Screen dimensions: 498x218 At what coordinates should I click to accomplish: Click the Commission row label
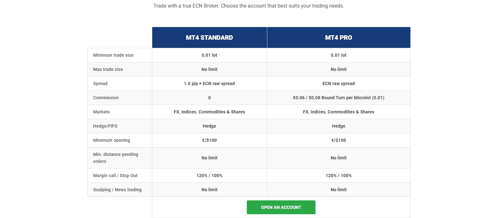point(106,97)
